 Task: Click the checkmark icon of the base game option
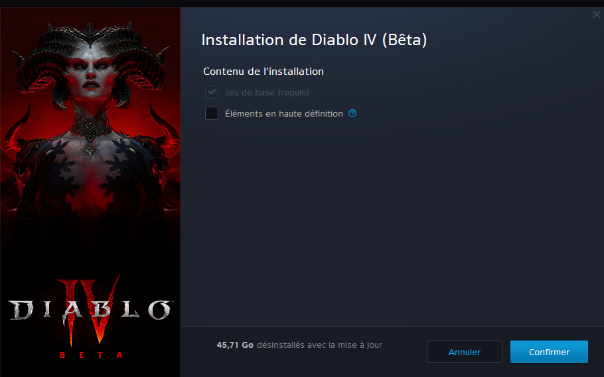[212, 92]
